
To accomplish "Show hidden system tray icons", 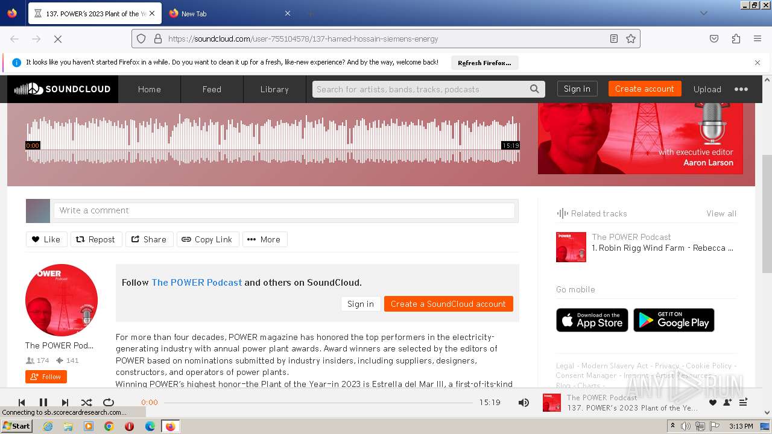I will [x=672, y=426].
